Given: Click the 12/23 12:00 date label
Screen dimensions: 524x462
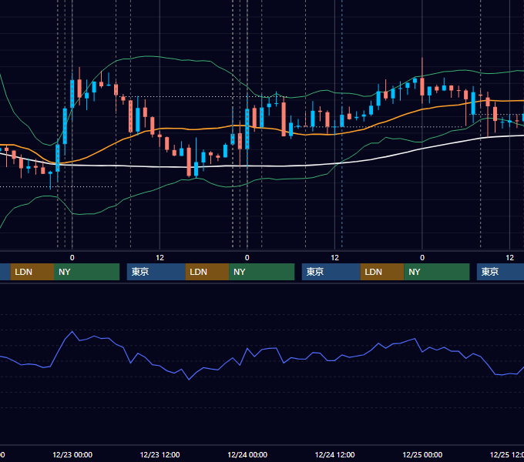Looking at the screenshot, I should click(160, 454).
